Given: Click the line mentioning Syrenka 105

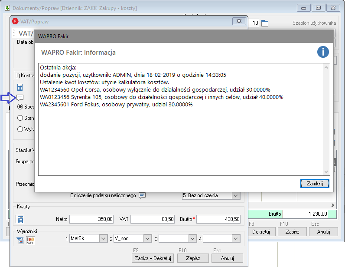Looking at the screenshot, I should coord(162,97).
